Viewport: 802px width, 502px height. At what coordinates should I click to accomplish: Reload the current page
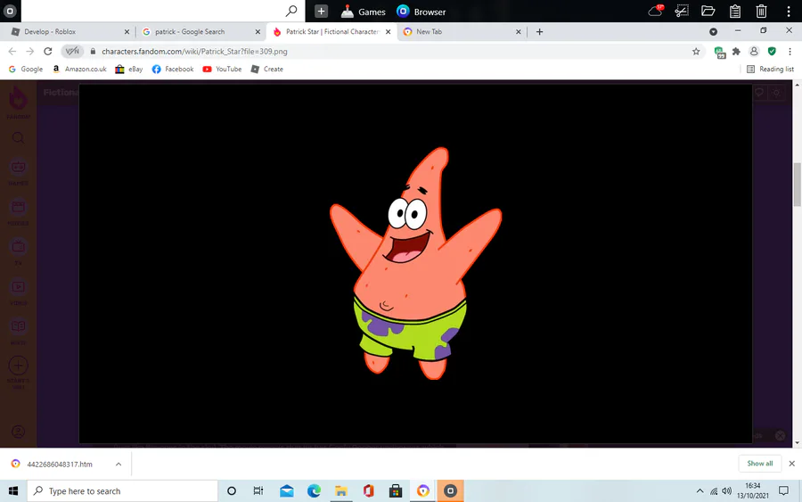pyautogui.click(x=47, y=51)
